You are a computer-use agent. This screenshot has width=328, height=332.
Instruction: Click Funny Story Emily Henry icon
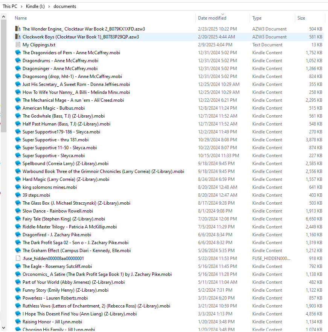(18, 290)
